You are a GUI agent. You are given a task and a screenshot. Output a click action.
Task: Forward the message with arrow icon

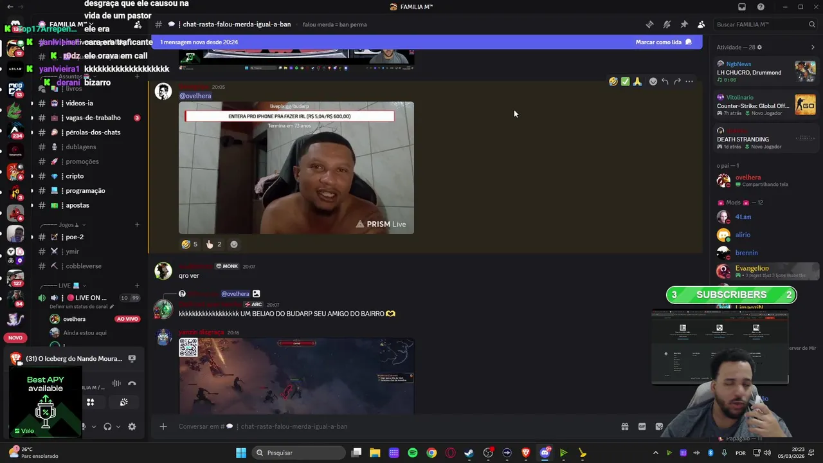(x=677, y=82)
